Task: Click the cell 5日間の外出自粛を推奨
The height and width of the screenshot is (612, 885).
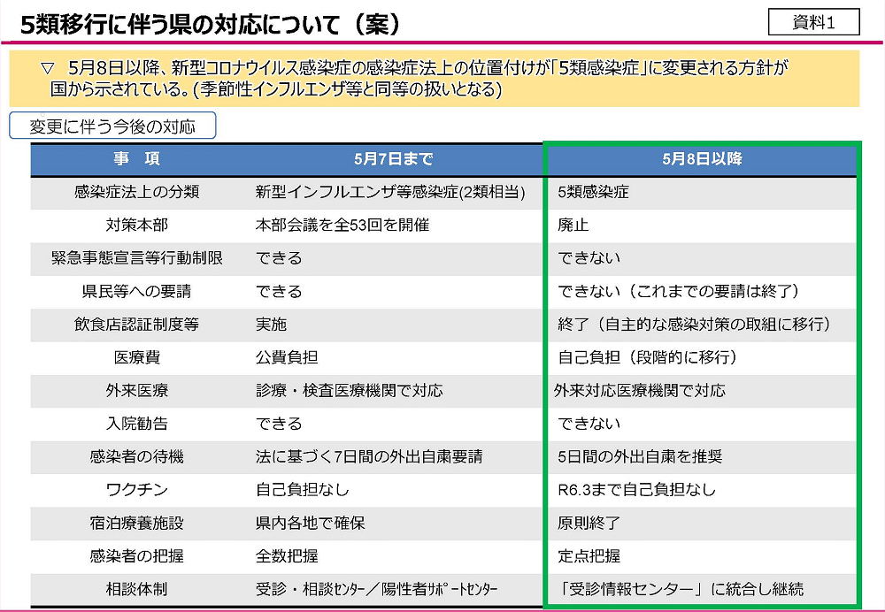Action: [x=640, y=457]
